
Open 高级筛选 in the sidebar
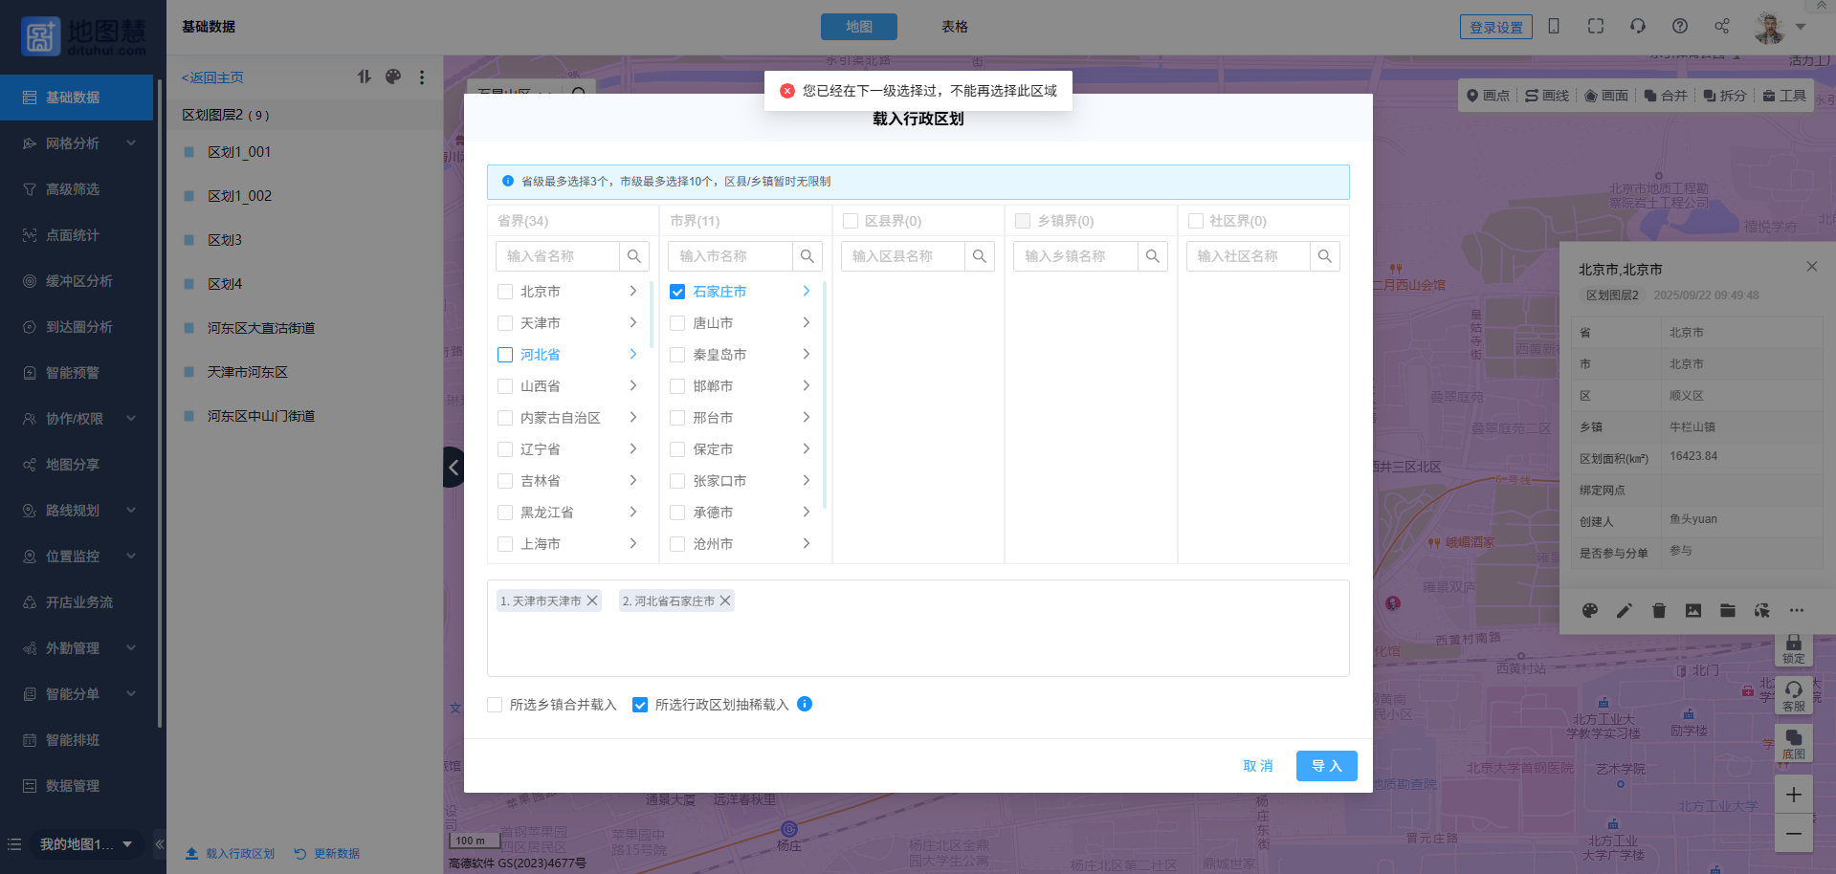pyautogui.click(x=73, y=189)
